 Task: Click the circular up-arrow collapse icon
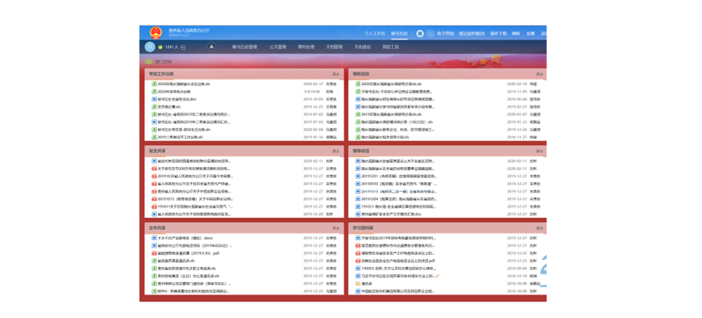pos(211,47)
